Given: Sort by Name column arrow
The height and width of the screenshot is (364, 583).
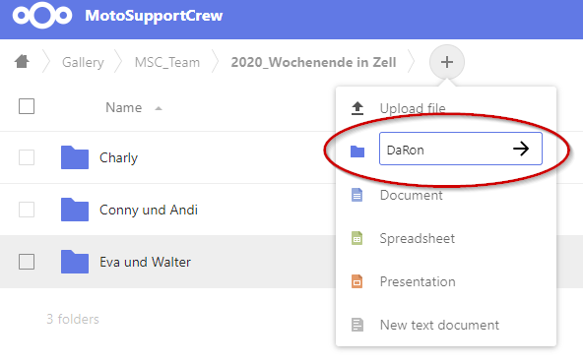Looking at the screenshot, I should [x=159, y=108].
